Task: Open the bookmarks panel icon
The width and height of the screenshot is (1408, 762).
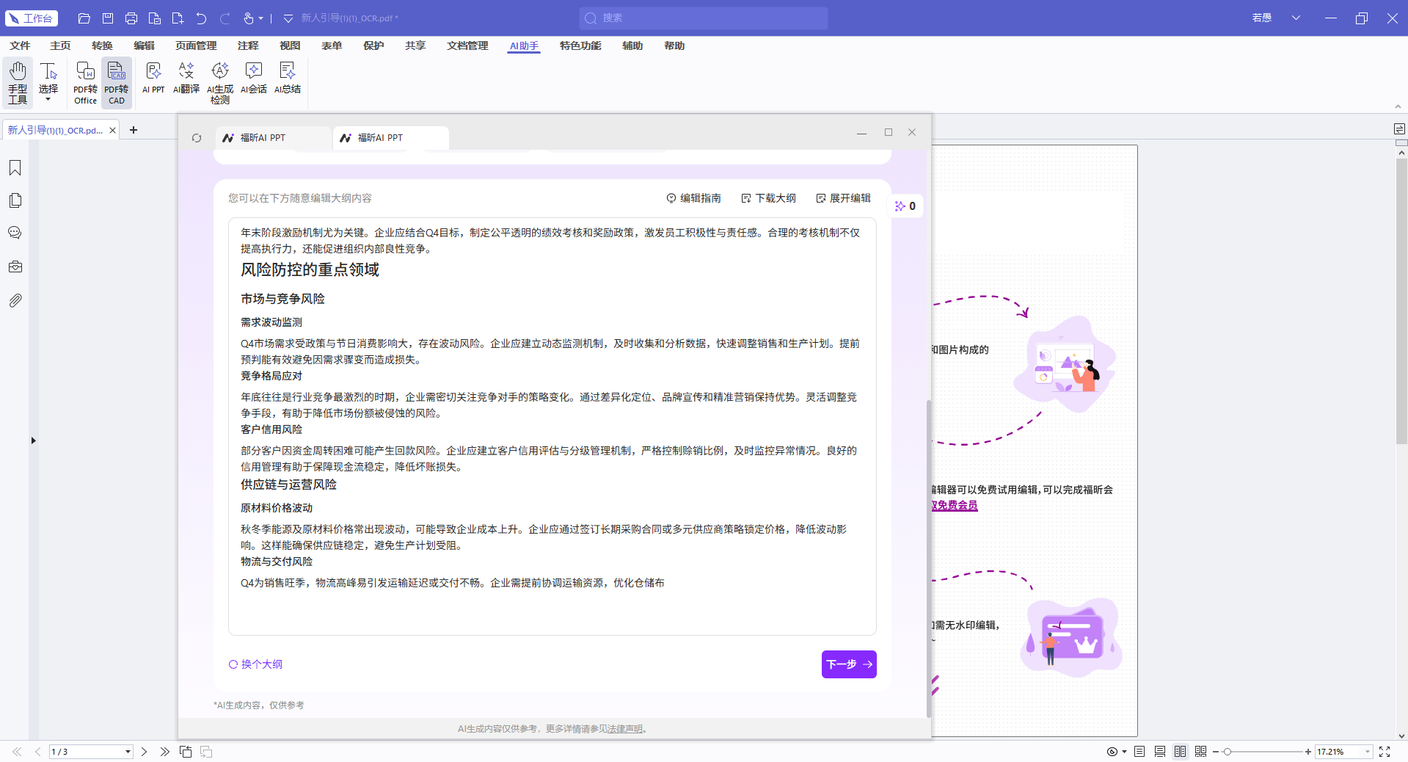Action: click(x=15, y=168)
